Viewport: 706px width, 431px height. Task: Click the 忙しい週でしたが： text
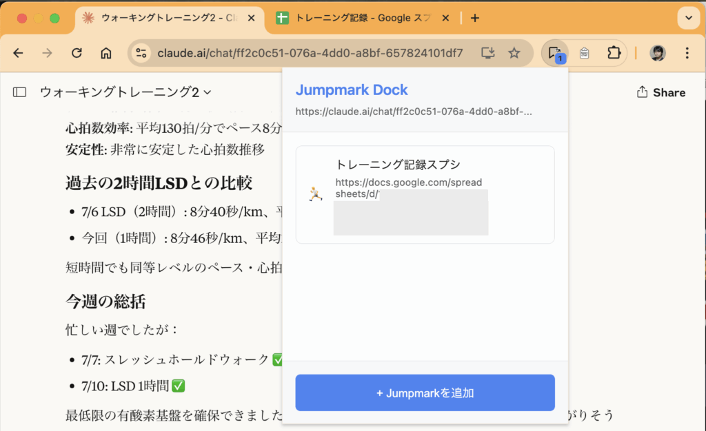(123, 329)
